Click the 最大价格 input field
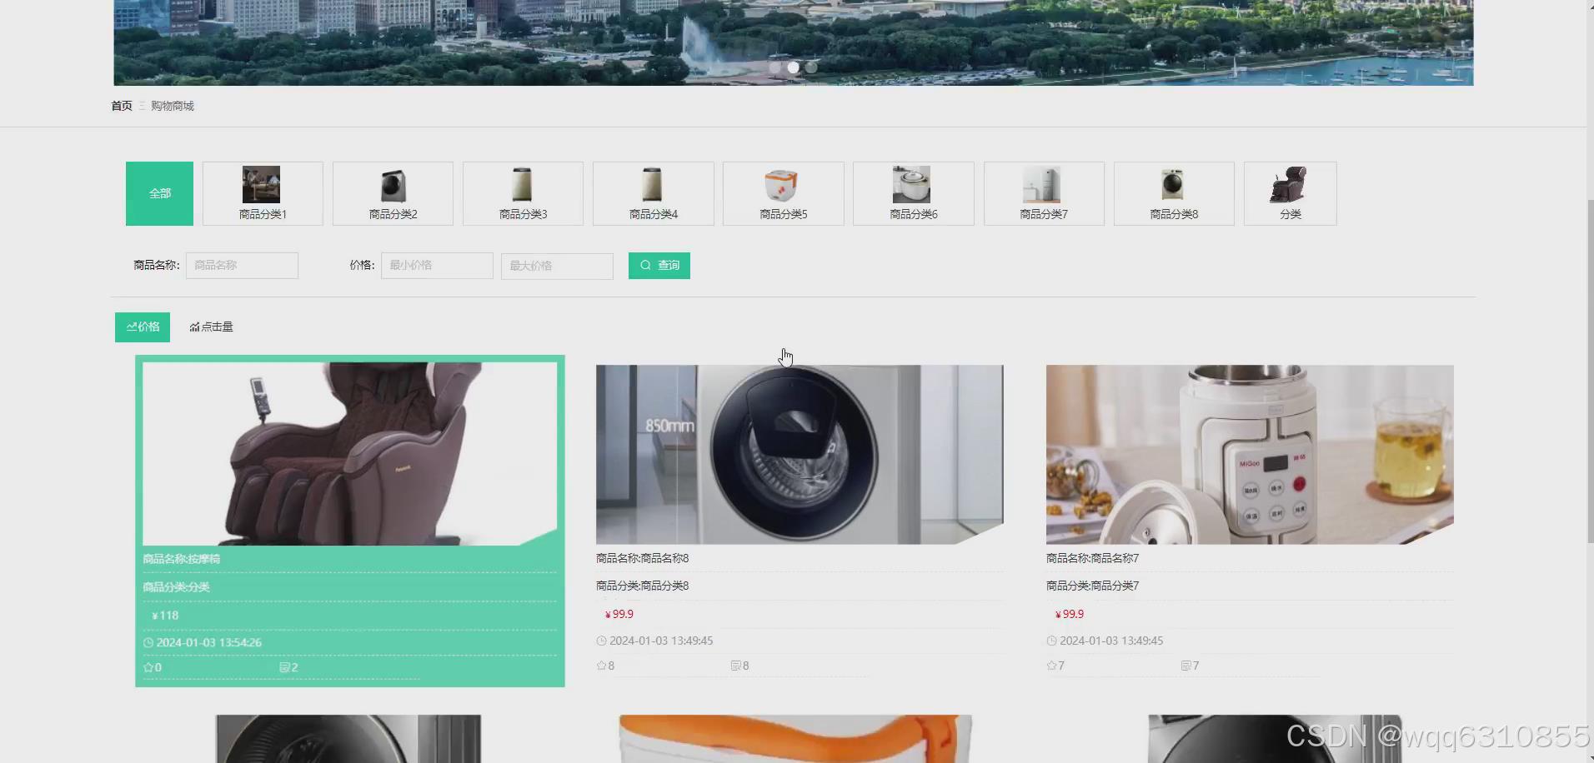Screen dimensions: 1594x763 pos(557,266)
